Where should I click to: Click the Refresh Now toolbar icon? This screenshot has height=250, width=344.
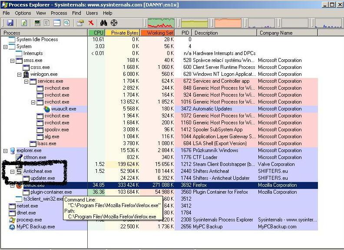pos(24,23)
